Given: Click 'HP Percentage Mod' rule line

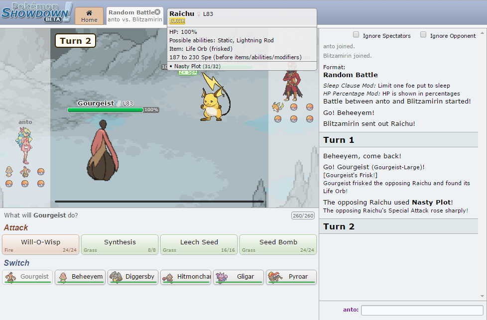Looking at the screenshot, I should tap(392, 94).
